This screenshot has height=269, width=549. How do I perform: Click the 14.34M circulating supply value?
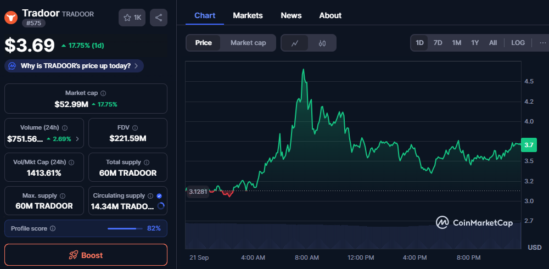pos(122,206)
